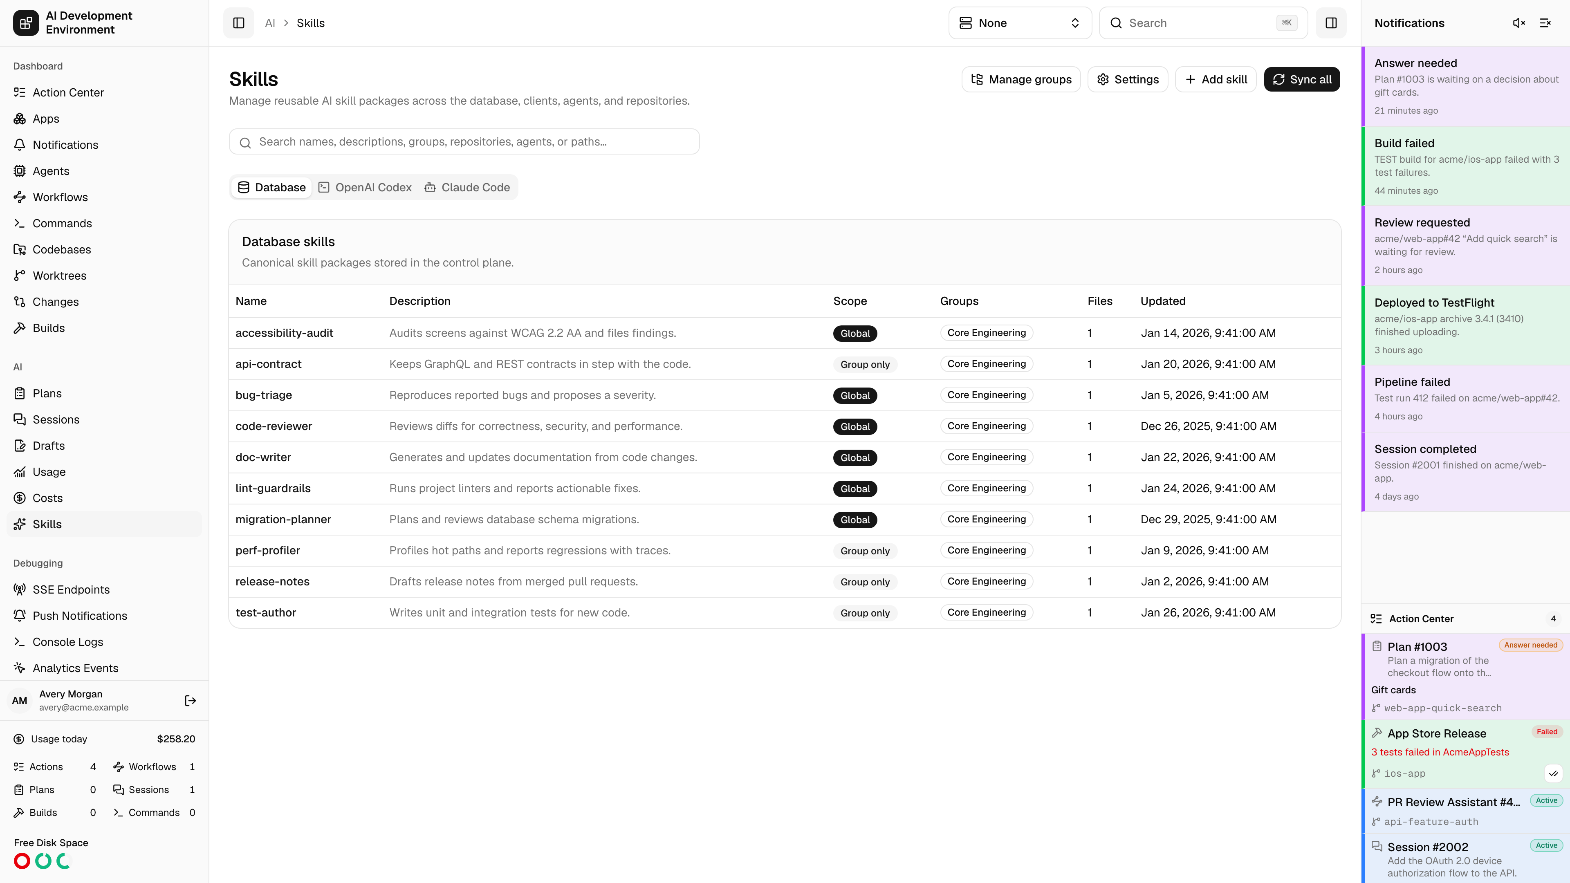Open Costs page in the sidebar
This screenshot has width=1570, height=883.
click(104, 498)
